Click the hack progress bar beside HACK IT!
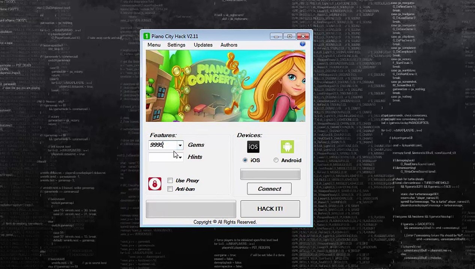The height and width of the screenshot is (269, 475). click(191, 209)
